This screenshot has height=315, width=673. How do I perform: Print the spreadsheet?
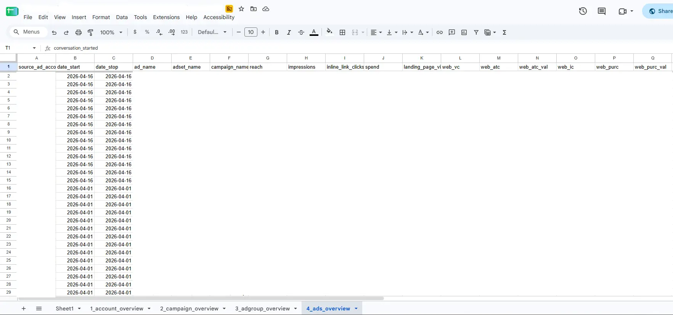(79, 32)
